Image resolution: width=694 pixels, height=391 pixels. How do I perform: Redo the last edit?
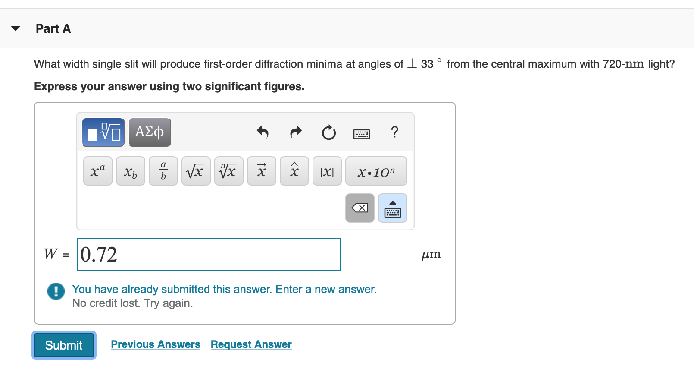coord(296,132)
